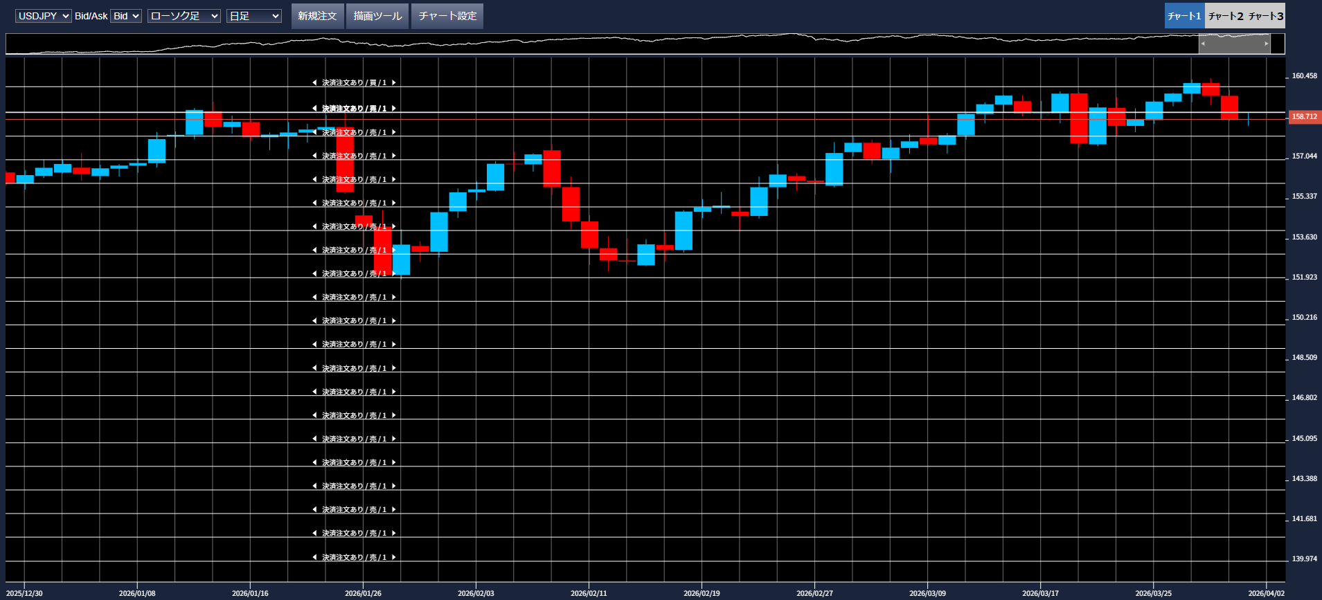Open the 描画ツール drawing tools
This screenshot has height=600, width=1322.
tap(377, 16)
